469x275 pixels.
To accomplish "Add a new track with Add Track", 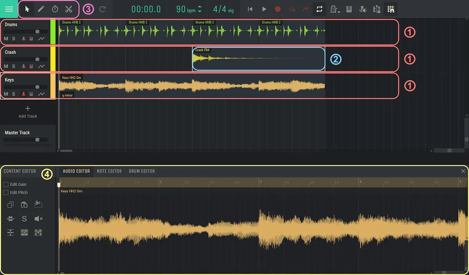I will 28,112.
